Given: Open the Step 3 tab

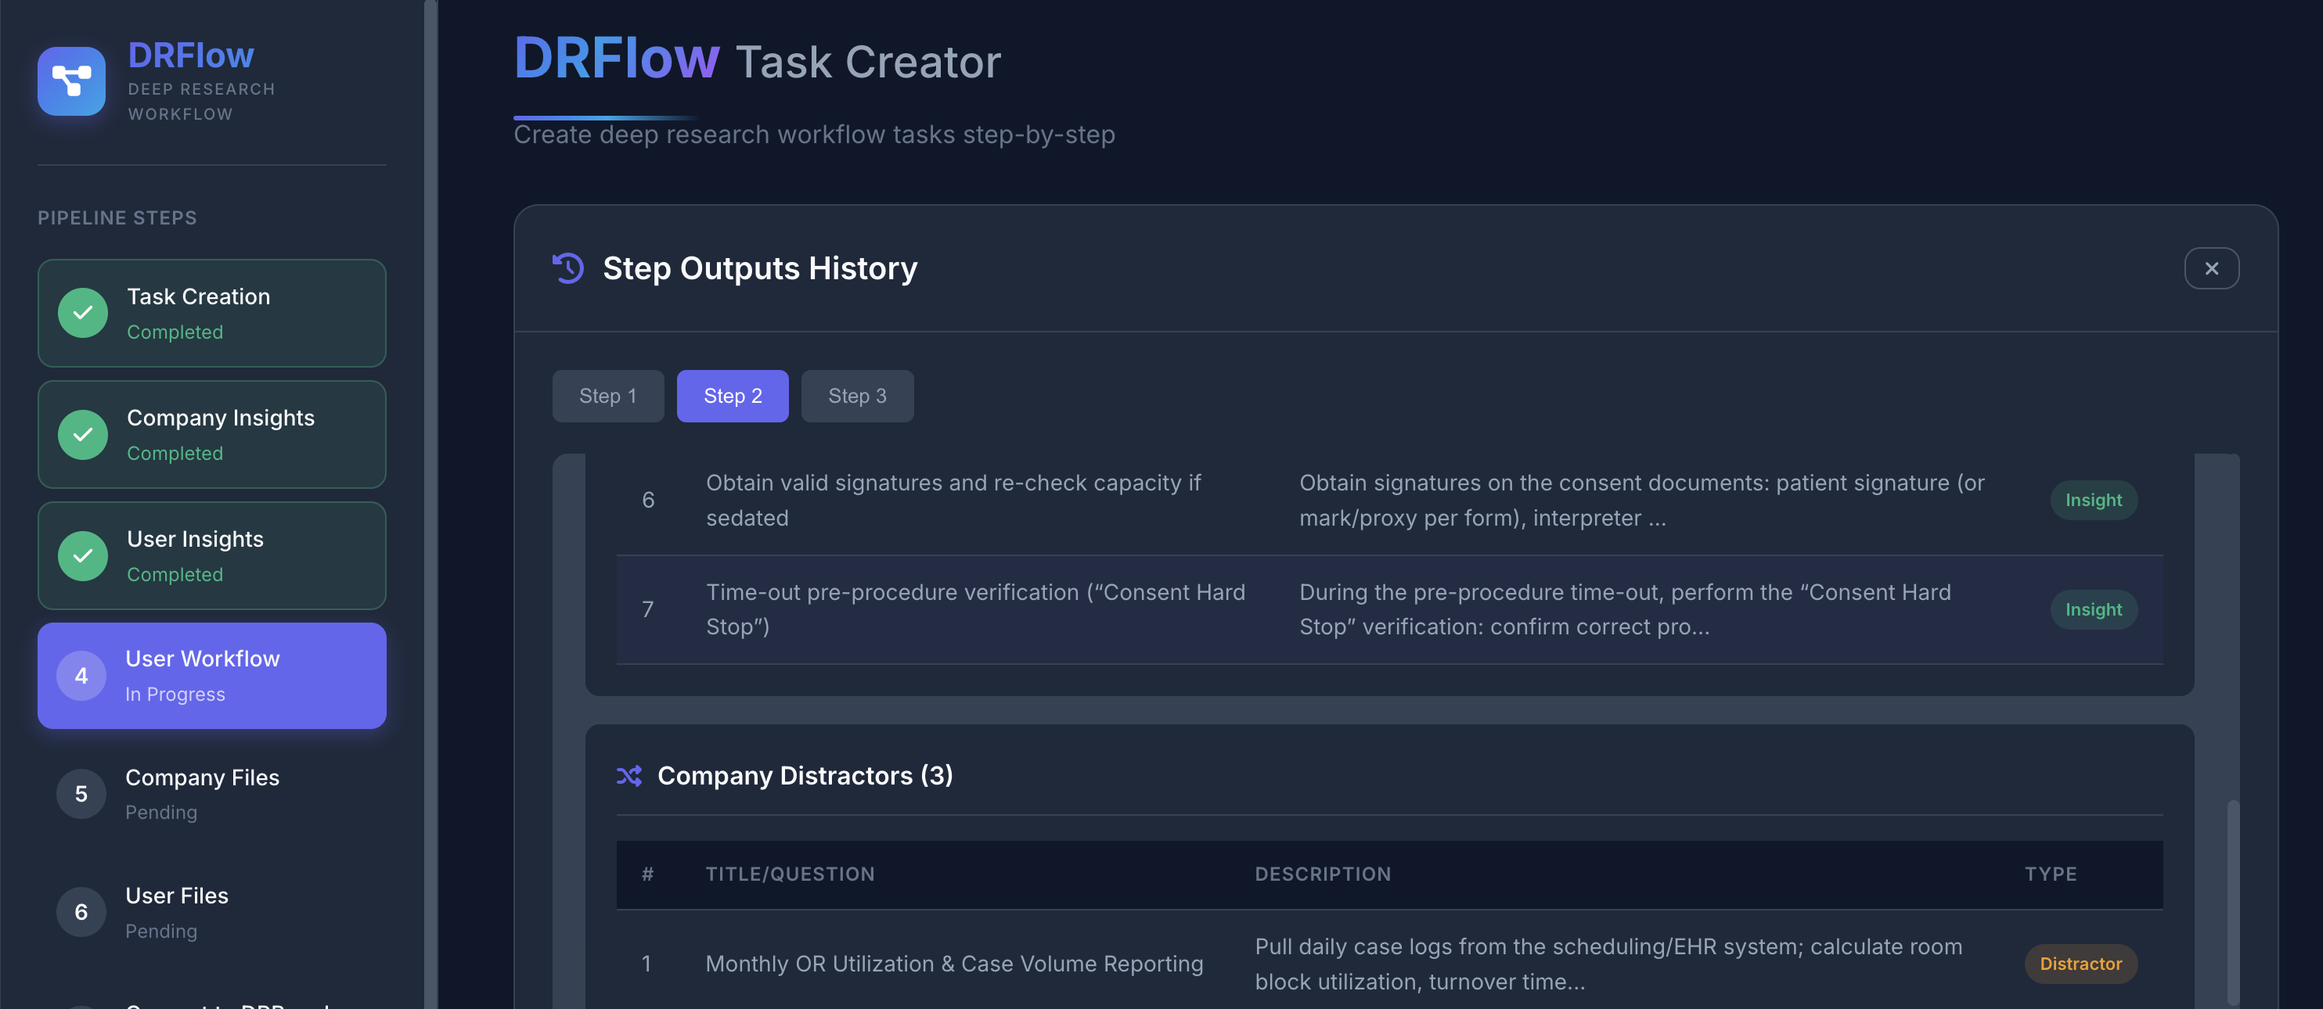Looking at the screenshot, I should (857, 397).
